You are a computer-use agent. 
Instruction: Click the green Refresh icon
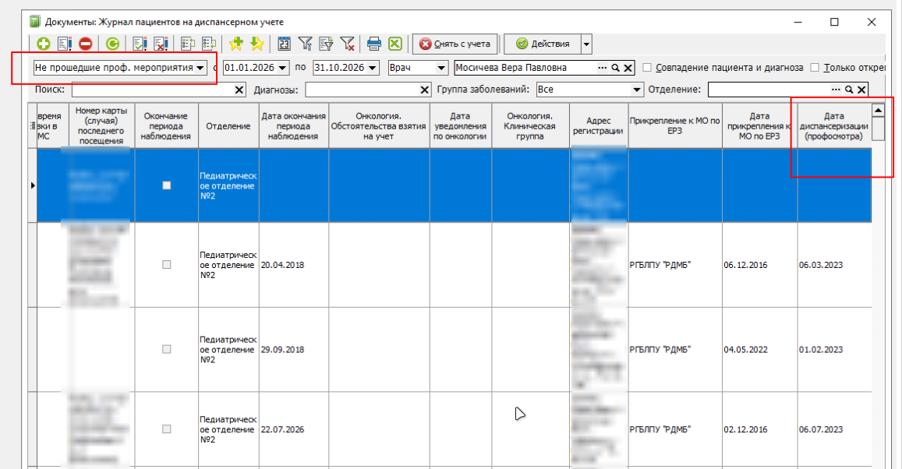[x=113, y=44]
